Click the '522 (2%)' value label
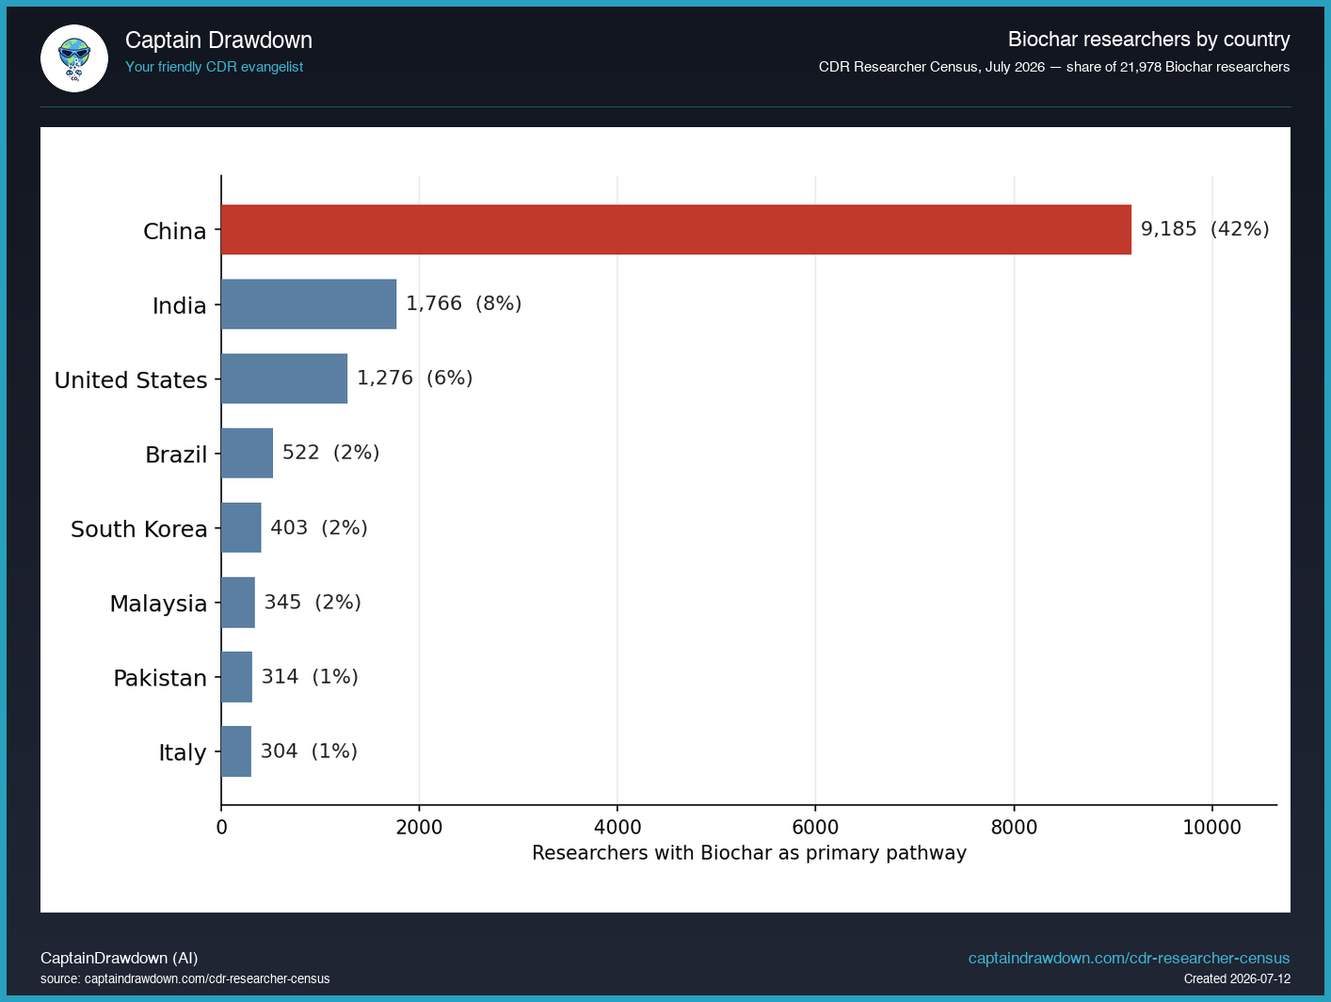This screenshot has height=1002, width=1331. 331,452
